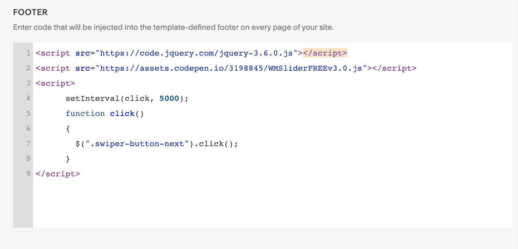Click line number 7 in the gutter
Image resolution: width=518 pixels, height=249 pixels.
(x=28, y=144)
